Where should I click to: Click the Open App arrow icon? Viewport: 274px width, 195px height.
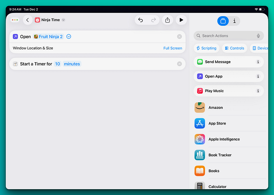pos(200,76)
